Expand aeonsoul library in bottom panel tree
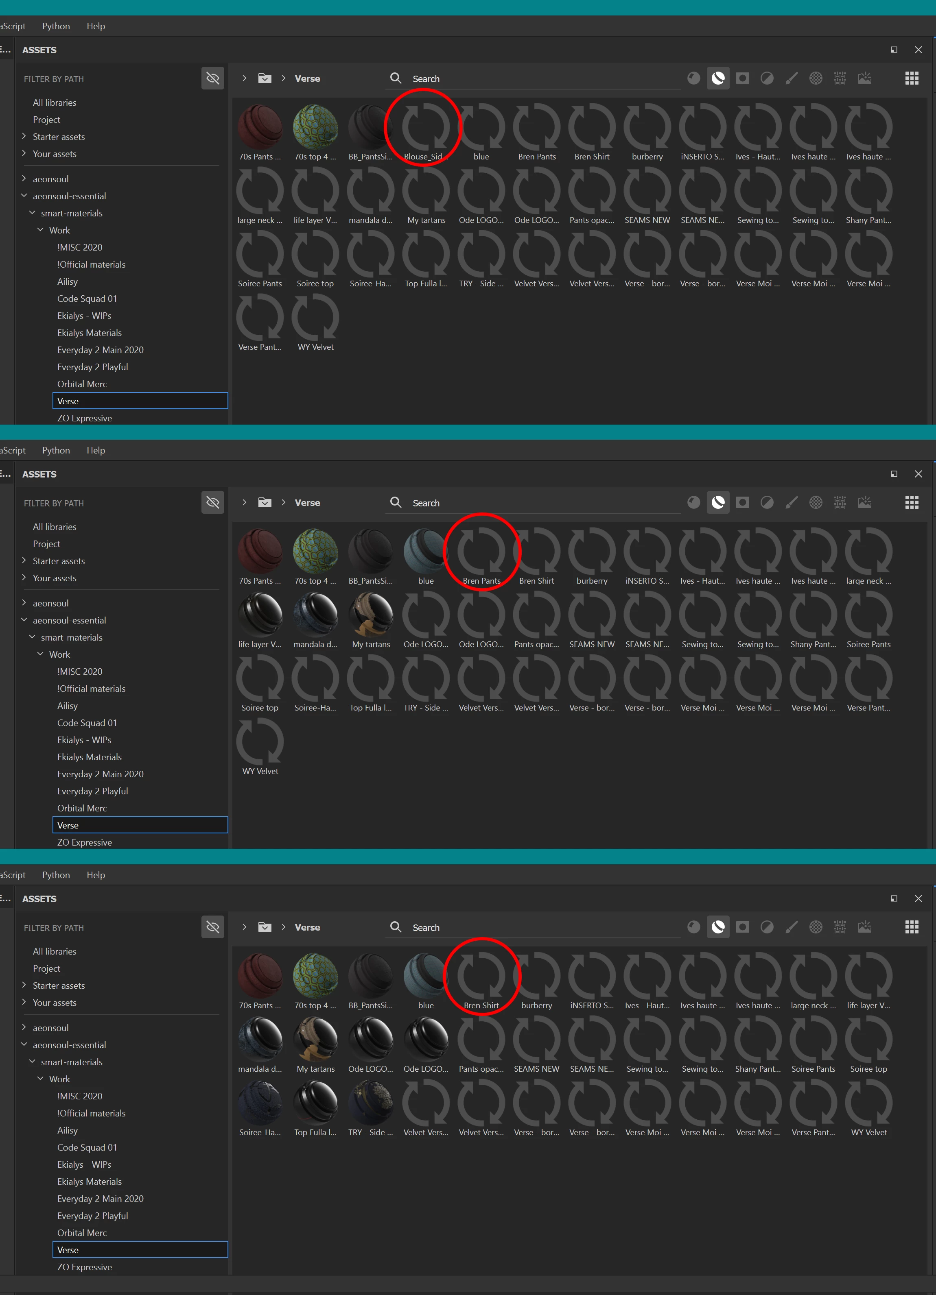Image resolution: width=936 pixels, height=1295 pixels. click(24, 1027)
